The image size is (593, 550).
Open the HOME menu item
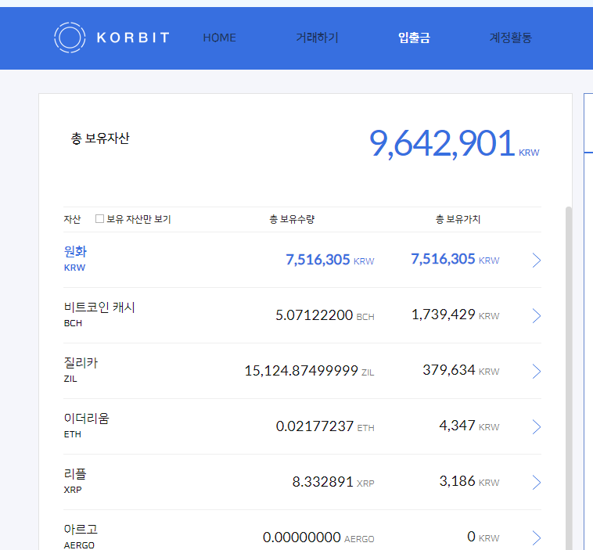pyautogui.click(x=219, y=38)
